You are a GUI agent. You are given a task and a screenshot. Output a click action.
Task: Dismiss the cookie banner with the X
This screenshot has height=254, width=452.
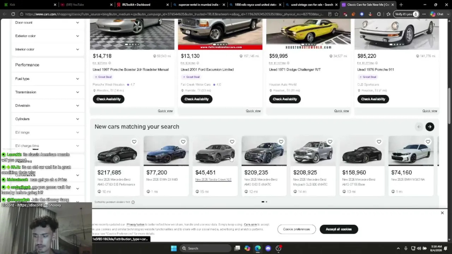[442, 213]
